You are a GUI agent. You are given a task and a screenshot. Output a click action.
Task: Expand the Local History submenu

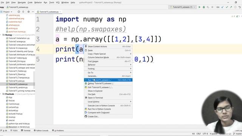click(x=108, y=102)
